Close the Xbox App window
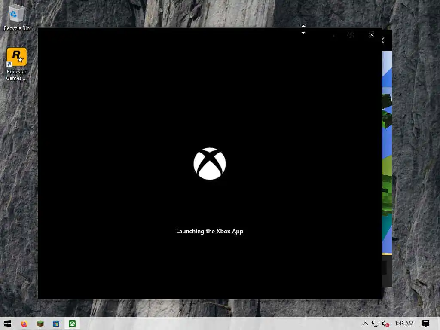Viewport: 440px width, 330px height. click(372, 35)
